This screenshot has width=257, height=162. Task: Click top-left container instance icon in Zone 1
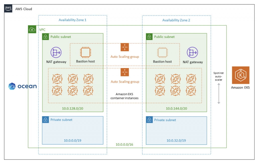pos(57,79)
